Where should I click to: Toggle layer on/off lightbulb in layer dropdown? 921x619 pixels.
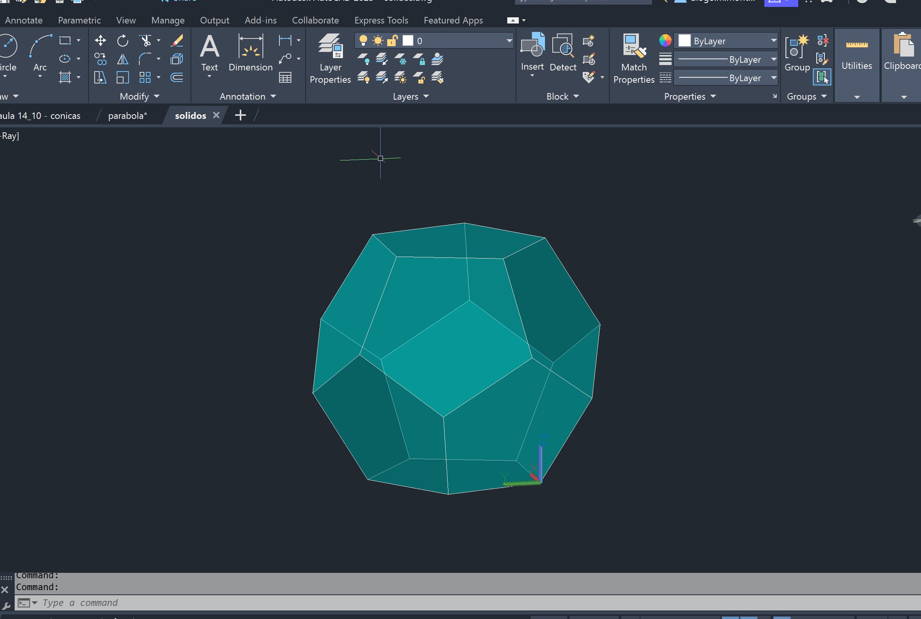(363, 41)
